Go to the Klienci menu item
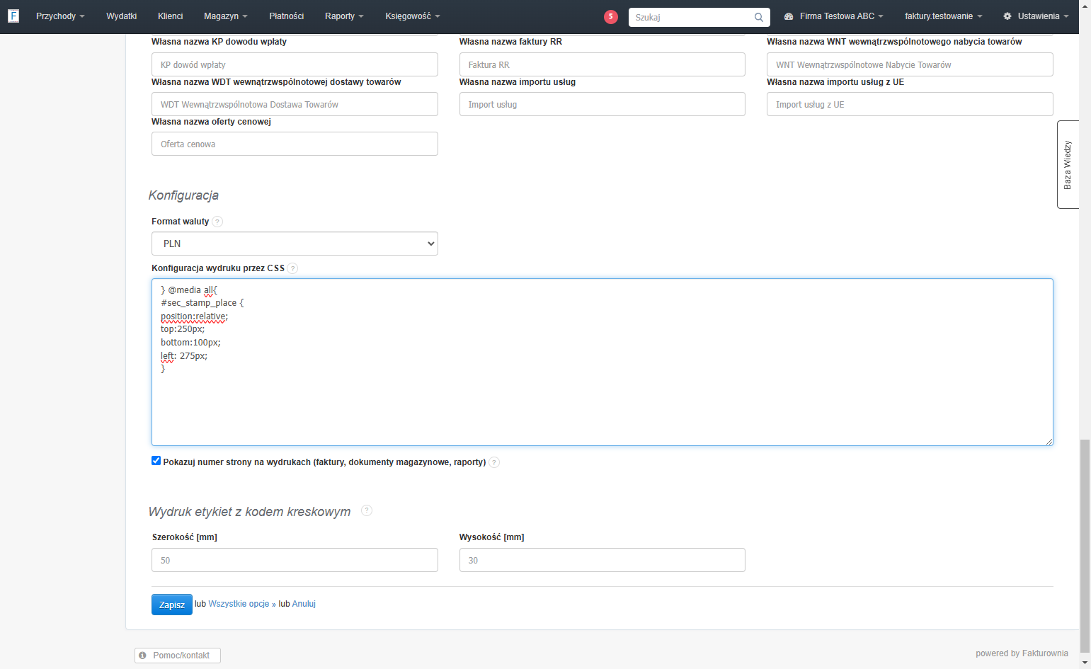The height and width of the screenshot is (669, 1091). (171, 16)
